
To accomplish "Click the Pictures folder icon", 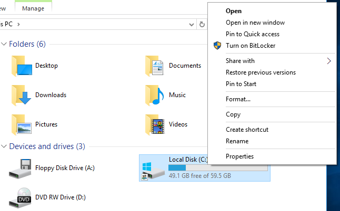I will click(x=21, y=124).
